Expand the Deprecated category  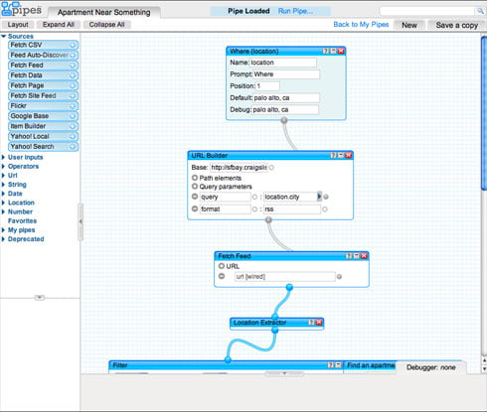pyautogui.click(x=3, y=239)
